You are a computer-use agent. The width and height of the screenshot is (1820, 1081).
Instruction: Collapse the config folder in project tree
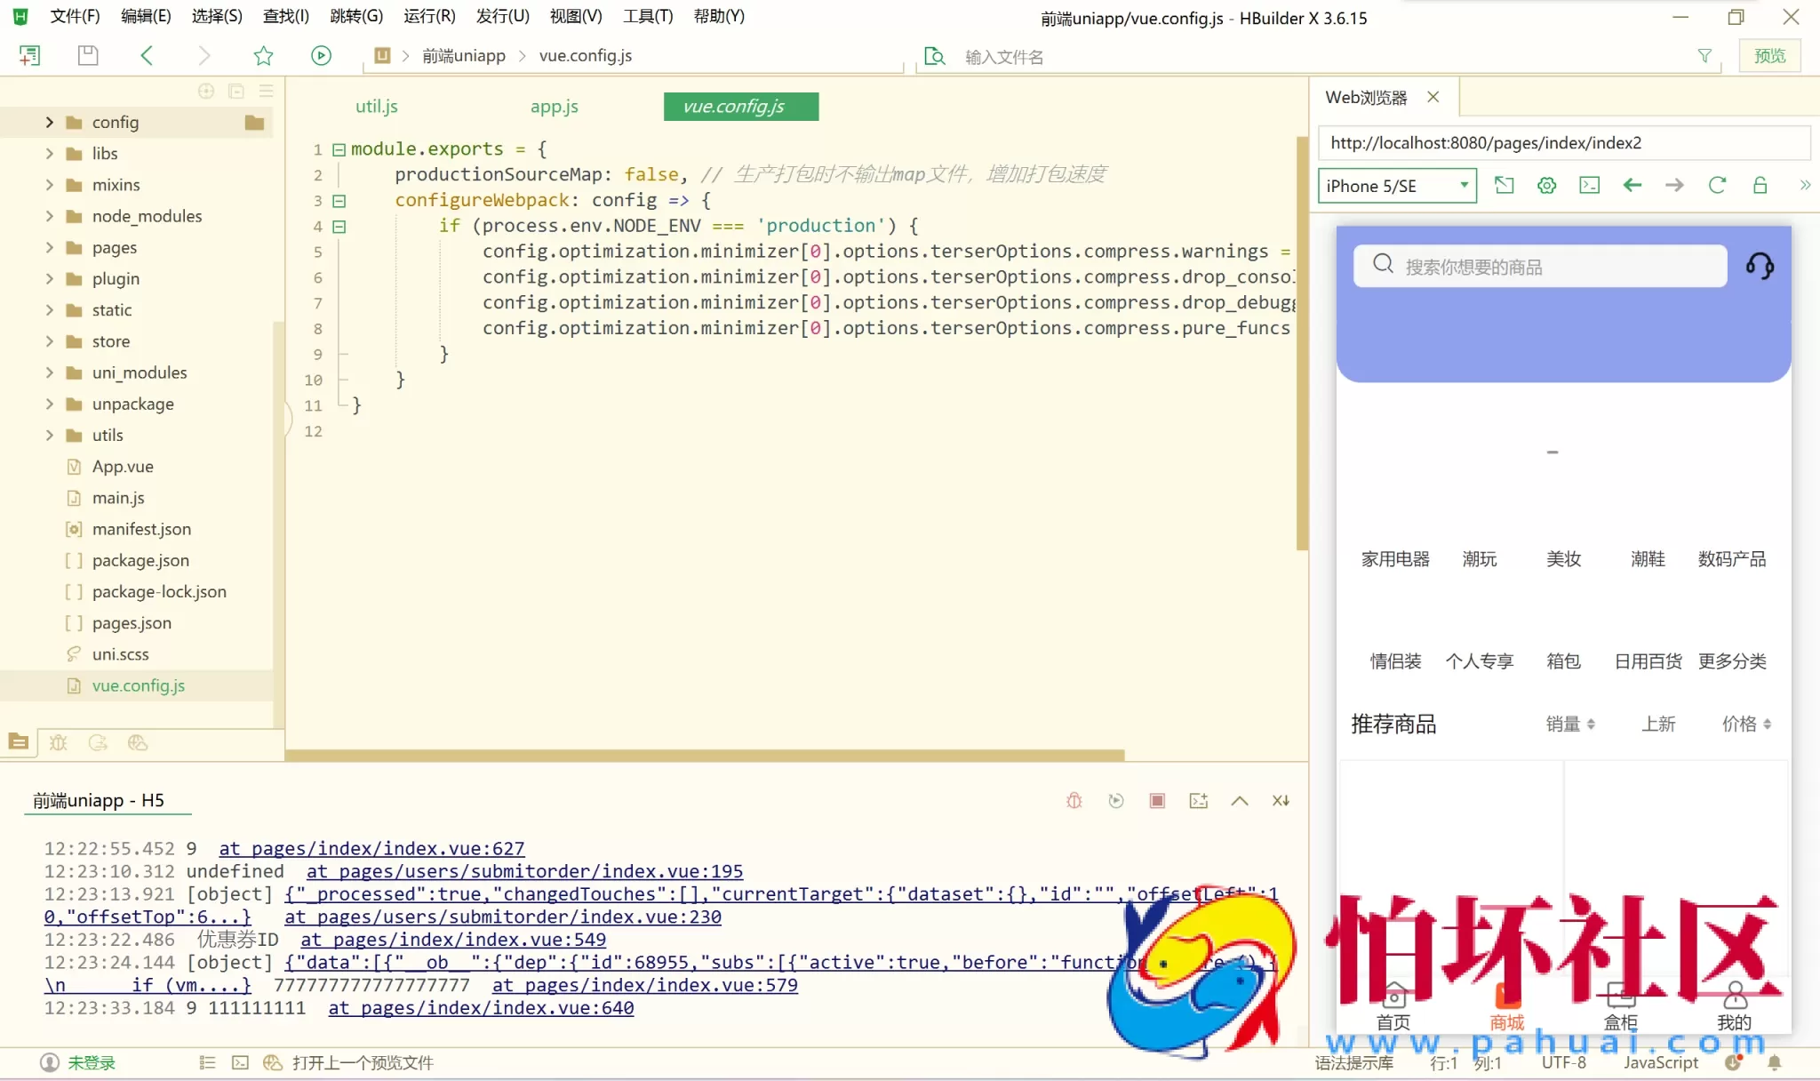point(50,122)
